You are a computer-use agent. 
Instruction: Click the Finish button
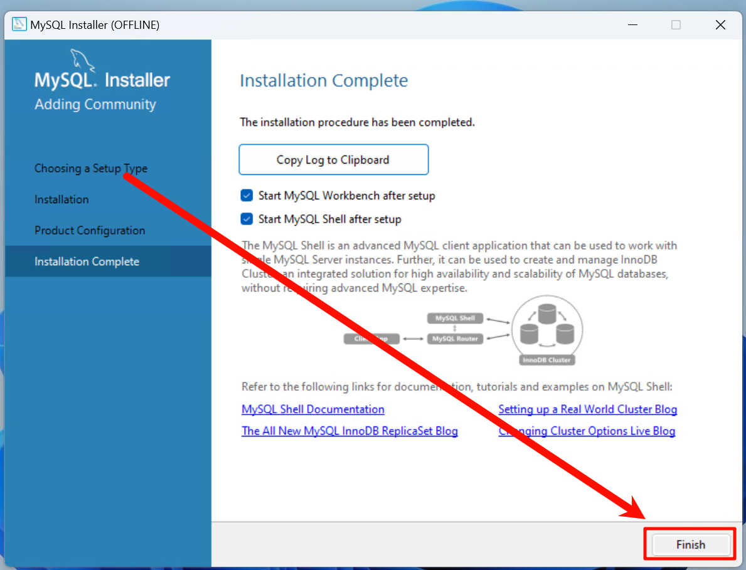pyautogui.click(x=690, y=544)
